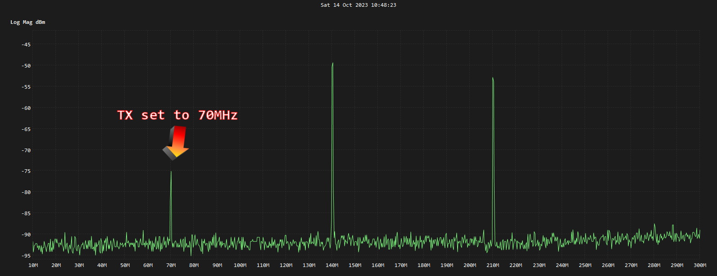717x276 pixels.
Task: Click the 70M frequency axis label
Action: point(171,265)
